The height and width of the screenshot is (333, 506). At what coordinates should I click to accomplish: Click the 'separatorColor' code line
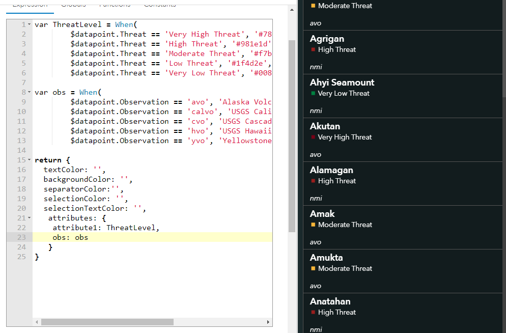tap(83, 189)
